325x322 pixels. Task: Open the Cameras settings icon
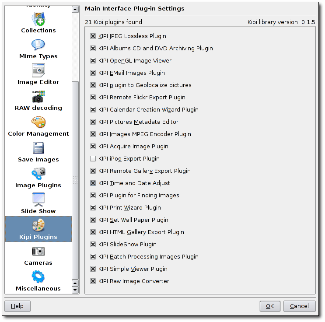click(38, 252)
